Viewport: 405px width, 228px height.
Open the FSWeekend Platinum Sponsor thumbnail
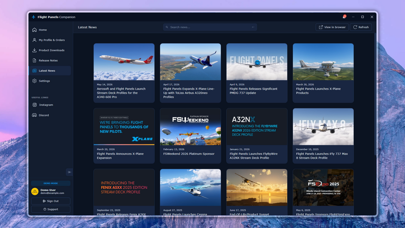(x=190, y=126)
